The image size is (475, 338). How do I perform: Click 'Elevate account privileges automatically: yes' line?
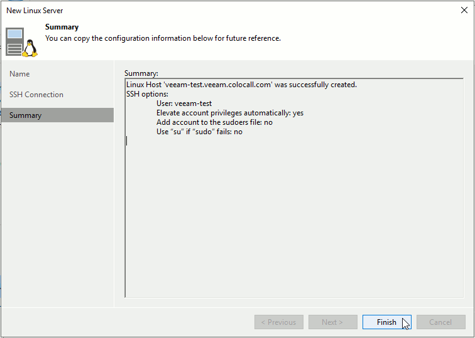[229, 113]
